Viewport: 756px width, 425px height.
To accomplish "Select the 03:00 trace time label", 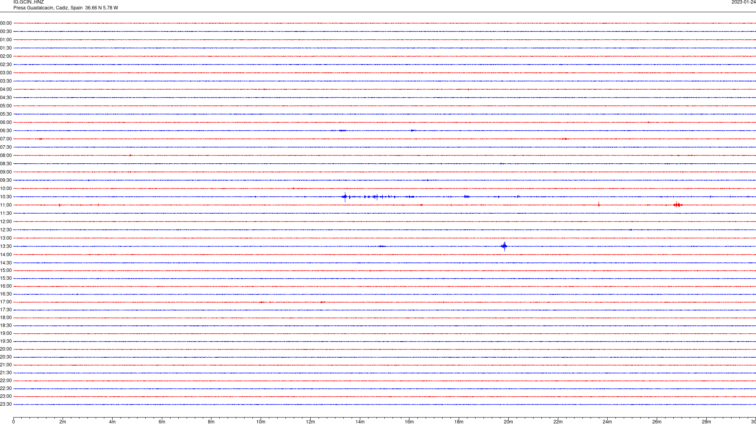I will [x=6, y=73].
